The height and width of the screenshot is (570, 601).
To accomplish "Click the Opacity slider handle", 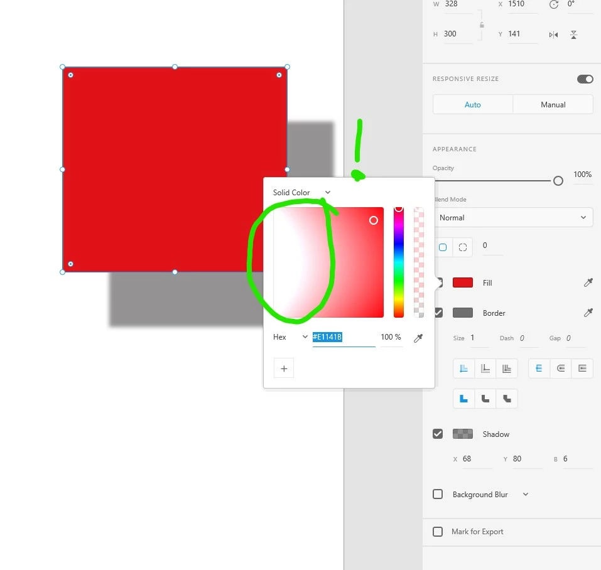I will pyautogui.click(x=558, y=181).
